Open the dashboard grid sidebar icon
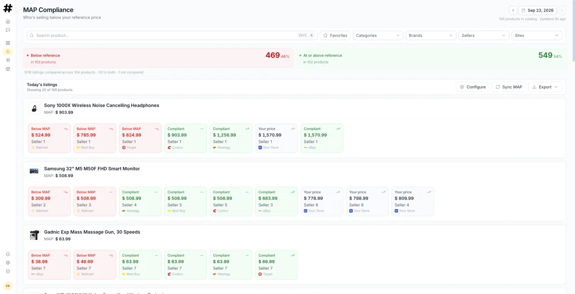This screenshot has width=575, height=294. tap(8, 43)
